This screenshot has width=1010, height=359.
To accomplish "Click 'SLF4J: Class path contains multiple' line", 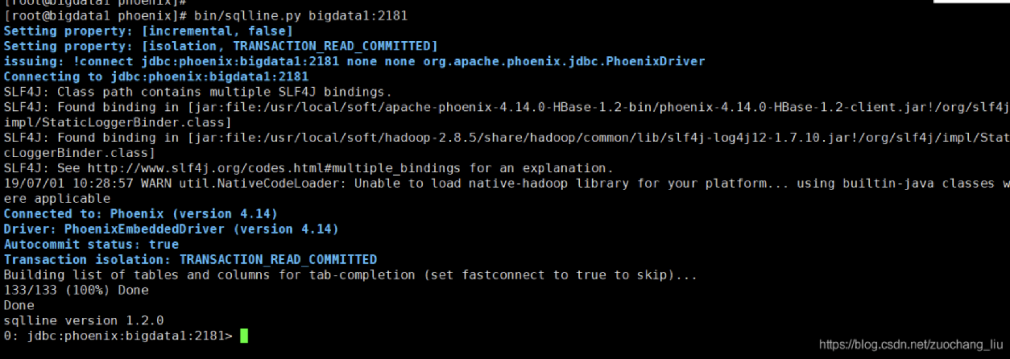I will 198,92.
